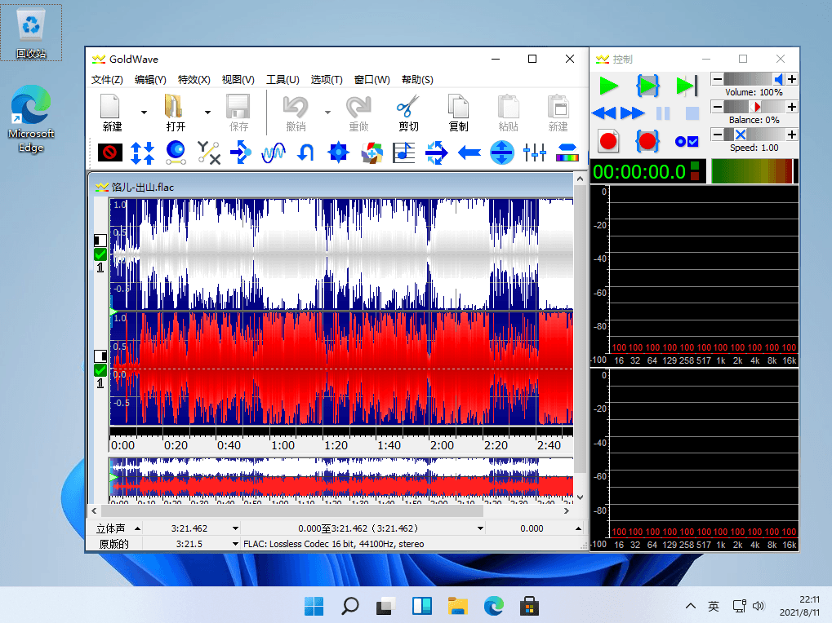Increase volume with the plus button

click(x=792, y=79)
